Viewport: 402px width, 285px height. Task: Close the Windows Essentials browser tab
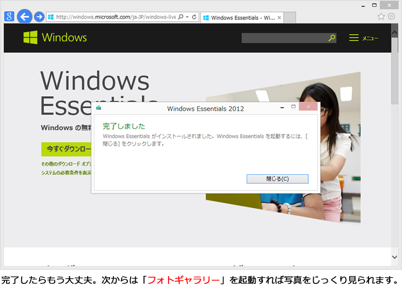pyautogui.click(x=279, y=18)
